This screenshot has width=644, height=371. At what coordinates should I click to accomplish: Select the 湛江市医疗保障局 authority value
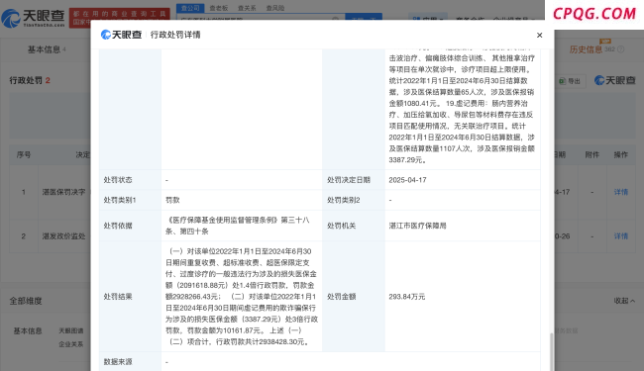(x=417, y=226)
